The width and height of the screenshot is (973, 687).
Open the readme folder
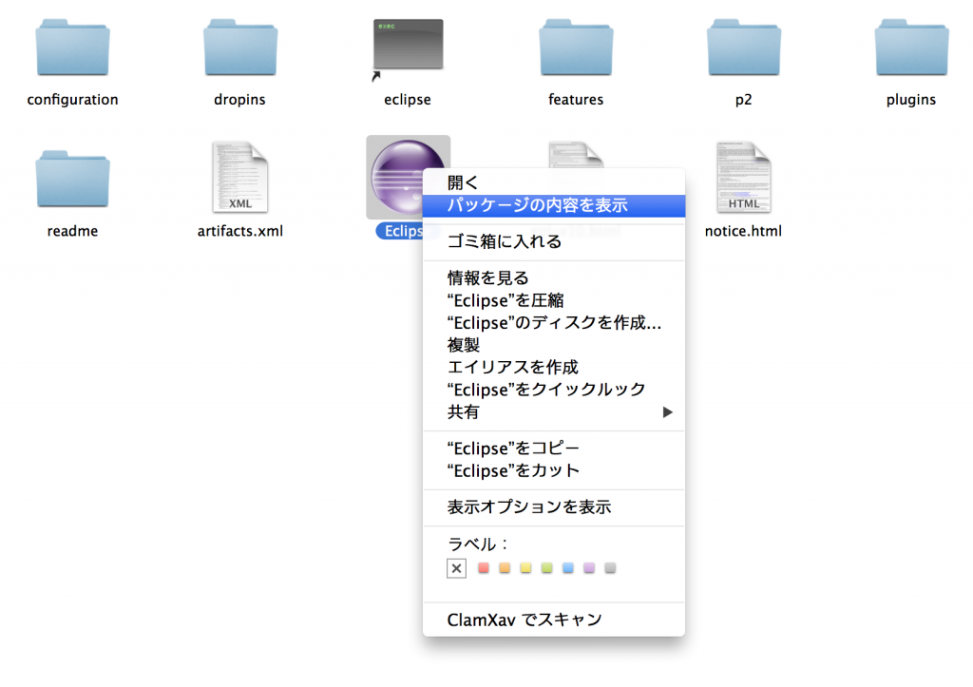72,177
